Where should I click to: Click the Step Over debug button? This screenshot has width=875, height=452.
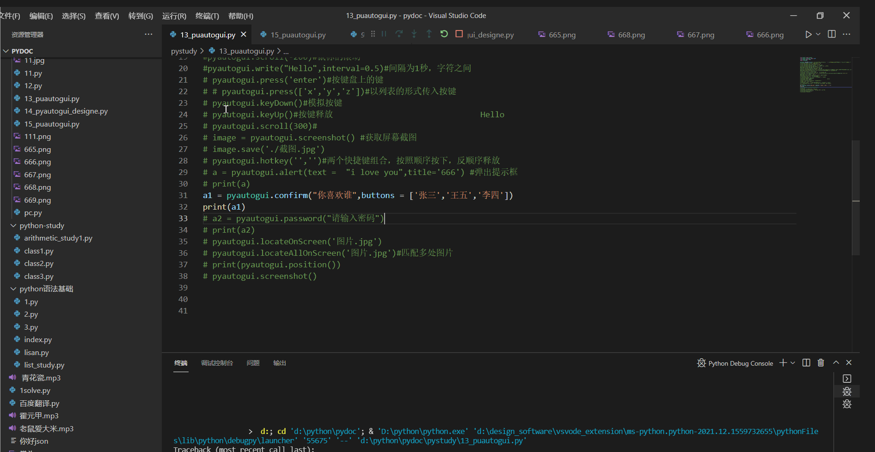(x=399, y=34)
